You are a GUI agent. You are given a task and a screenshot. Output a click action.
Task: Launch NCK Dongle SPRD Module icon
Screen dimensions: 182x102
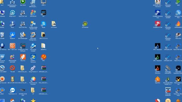(168, 79)
